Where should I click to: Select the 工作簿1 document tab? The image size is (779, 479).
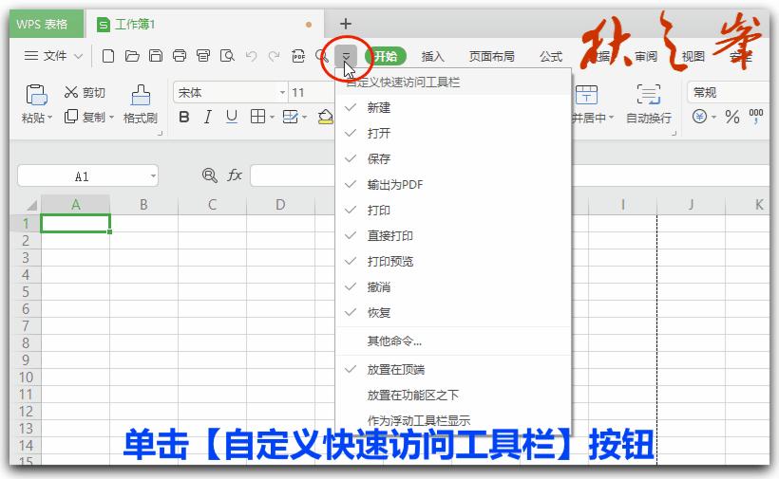[204, 25]
